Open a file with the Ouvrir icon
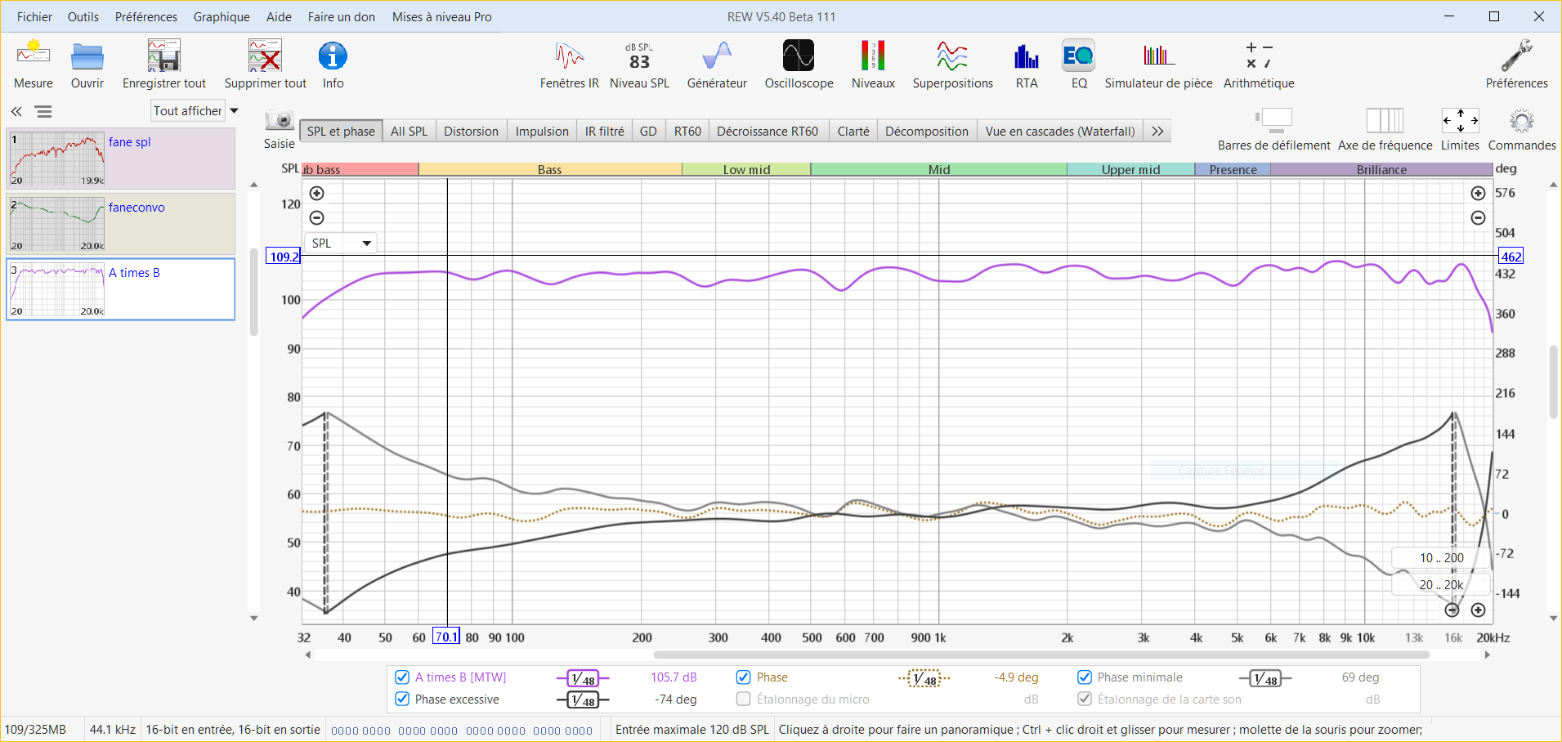 coord(87,64)
